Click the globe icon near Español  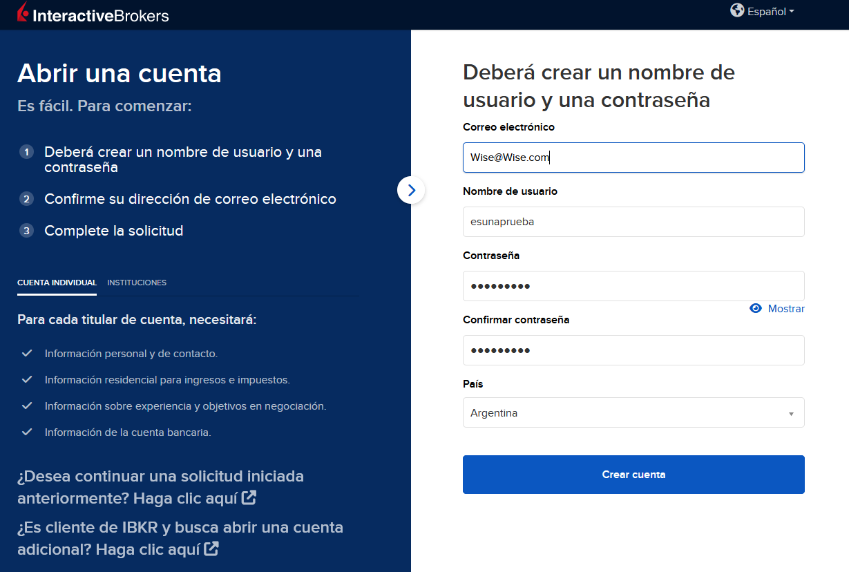(x=736, y=10)
